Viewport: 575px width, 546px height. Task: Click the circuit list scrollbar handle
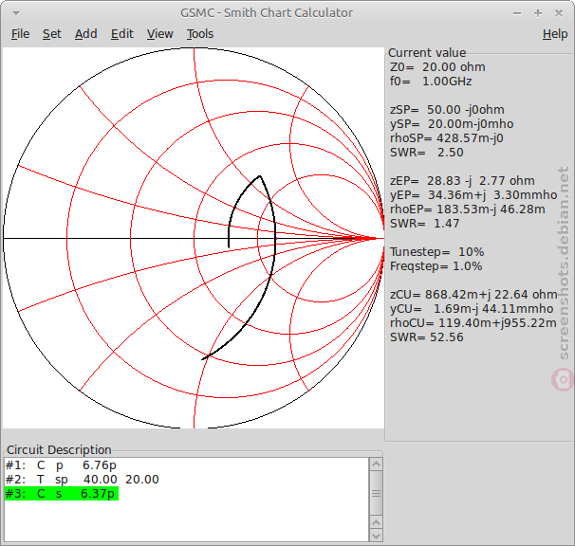pyautogui.click(x=376, y=493)
